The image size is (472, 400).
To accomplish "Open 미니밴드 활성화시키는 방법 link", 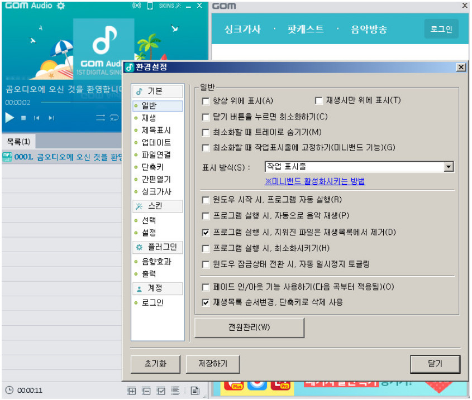I will (315, 181).
